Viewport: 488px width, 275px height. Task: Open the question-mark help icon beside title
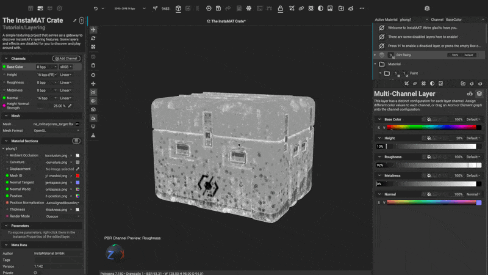pyautogui.click(x=82, y=21)
